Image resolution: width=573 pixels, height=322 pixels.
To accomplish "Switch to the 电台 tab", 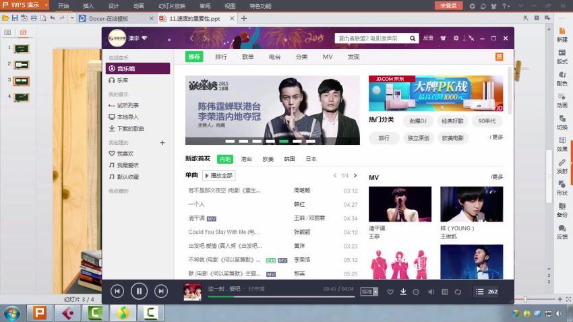I will (x=274, y=57).
